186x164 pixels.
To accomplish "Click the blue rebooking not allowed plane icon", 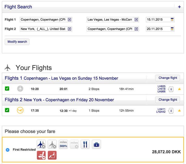I will pyautogui.click(x=41, y=144).
